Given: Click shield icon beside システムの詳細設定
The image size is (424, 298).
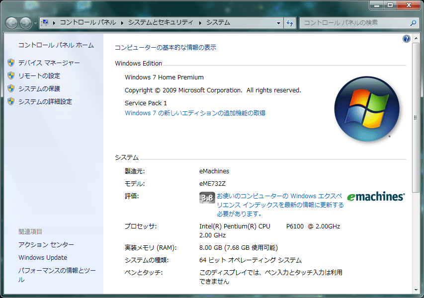Looking at the screenshot, I should [x=11, y=102].
